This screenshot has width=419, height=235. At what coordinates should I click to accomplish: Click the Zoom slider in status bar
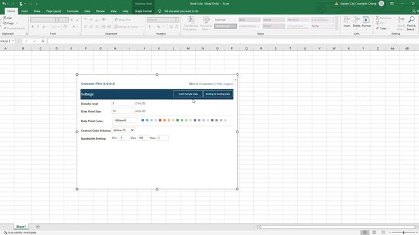(x=403, y=232)
